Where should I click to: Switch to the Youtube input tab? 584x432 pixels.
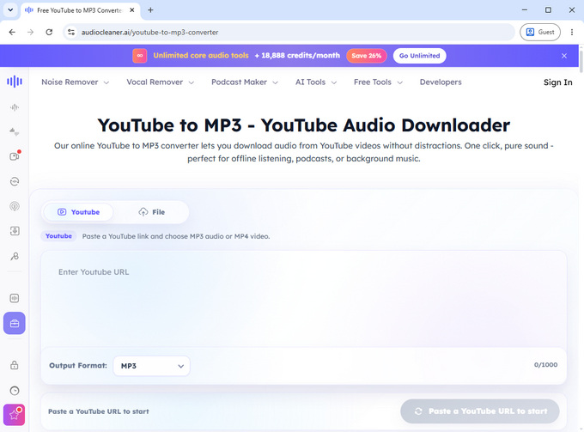point(79,212)
